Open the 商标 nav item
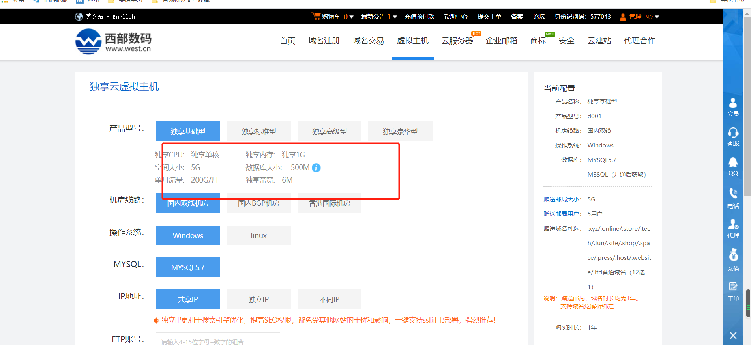Image resolution: width=751 pixels, height=345 pixels. 538,41
